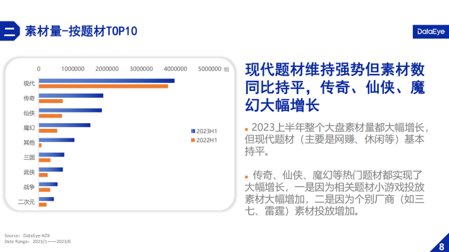Click the 传奇 blue bar
Screen dimensions: 449x252
[x=71, y=95]
